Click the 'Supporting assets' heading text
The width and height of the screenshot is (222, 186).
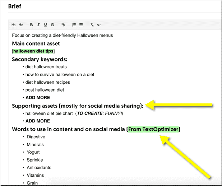coord(78,106)
